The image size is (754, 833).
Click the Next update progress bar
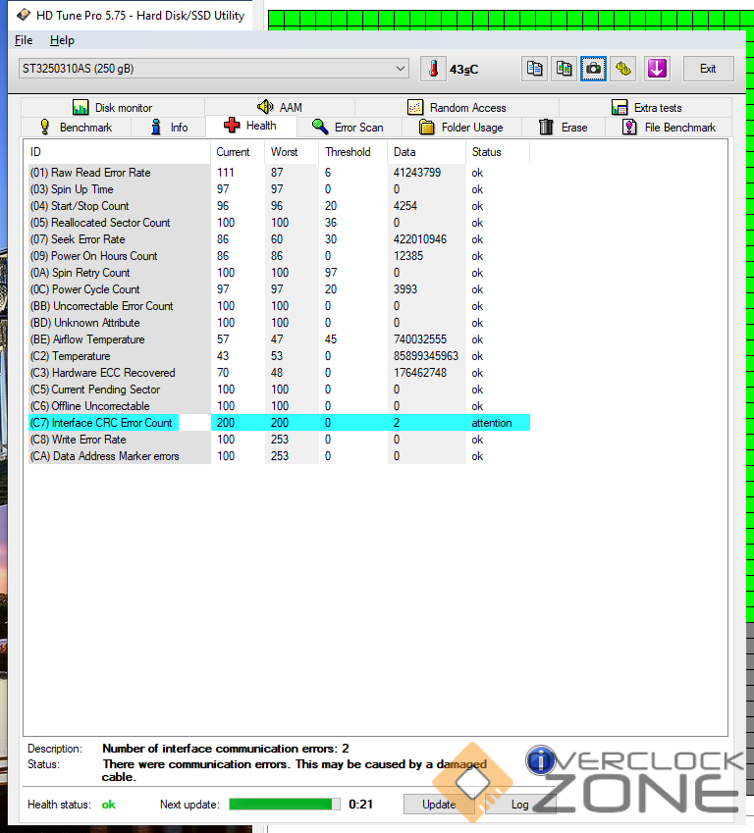(285, 805)
